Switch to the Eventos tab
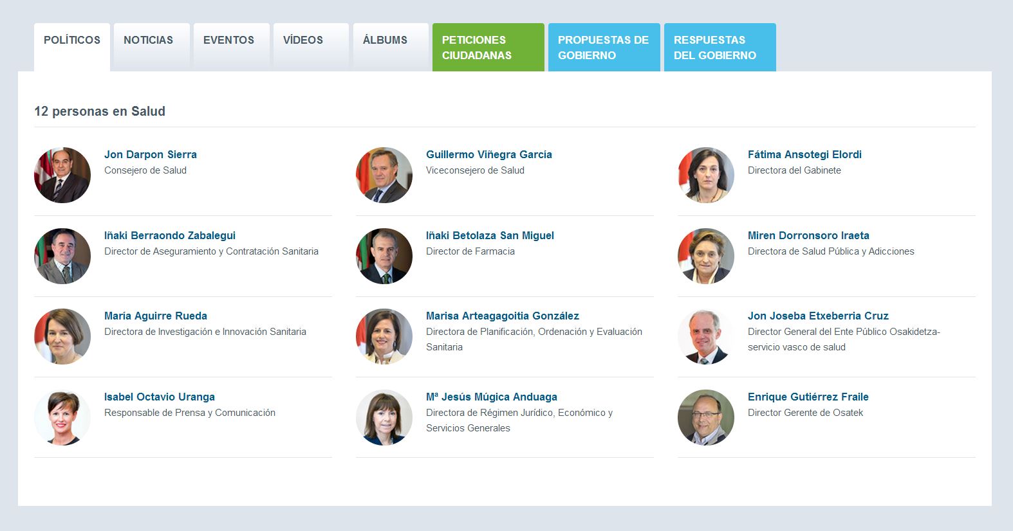Viewport: 1013px width, 531px height. click(x=228, y=40)
